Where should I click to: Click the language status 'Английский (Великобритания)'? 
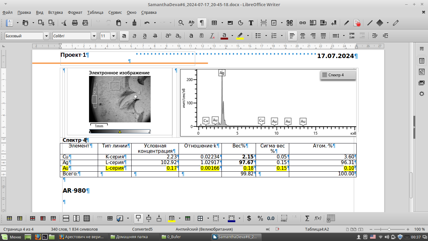tap(204, 229)
